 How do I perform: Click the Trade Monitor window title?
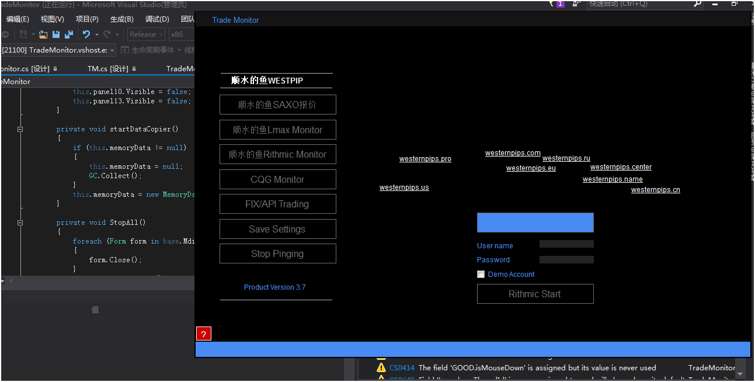tap(235, 20)
